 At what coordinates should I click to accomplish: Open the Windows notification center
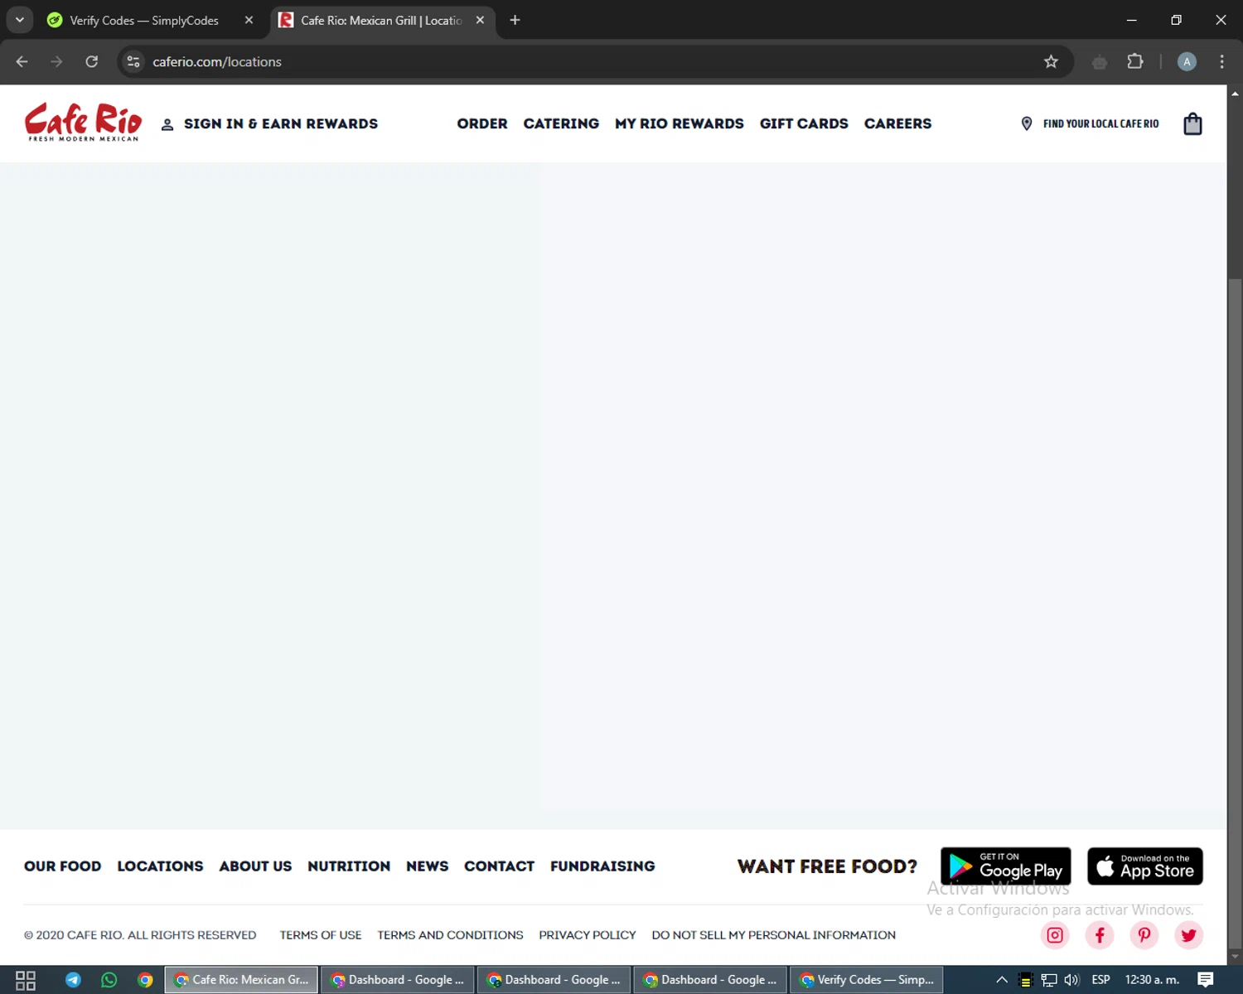(1206, 980)
